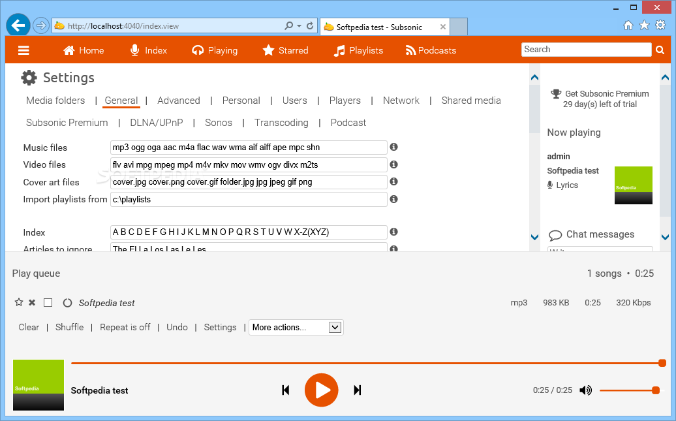676x421 pixels.
Task: Click the address bar search magnifier icon
Action: tap(288, 26)
